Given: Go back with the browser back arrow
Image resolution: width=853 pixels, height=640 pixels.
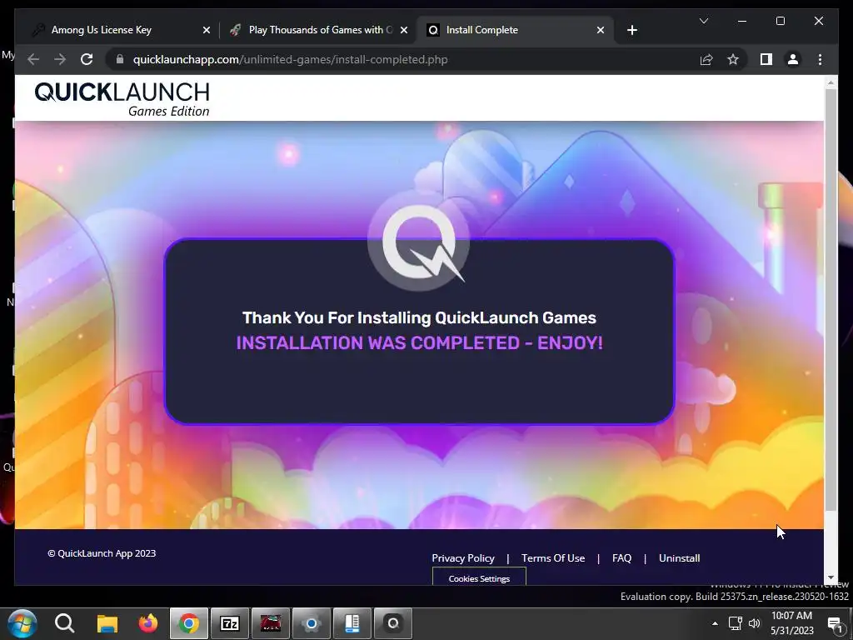Looking at the screenshot, I should coord(33,59).
